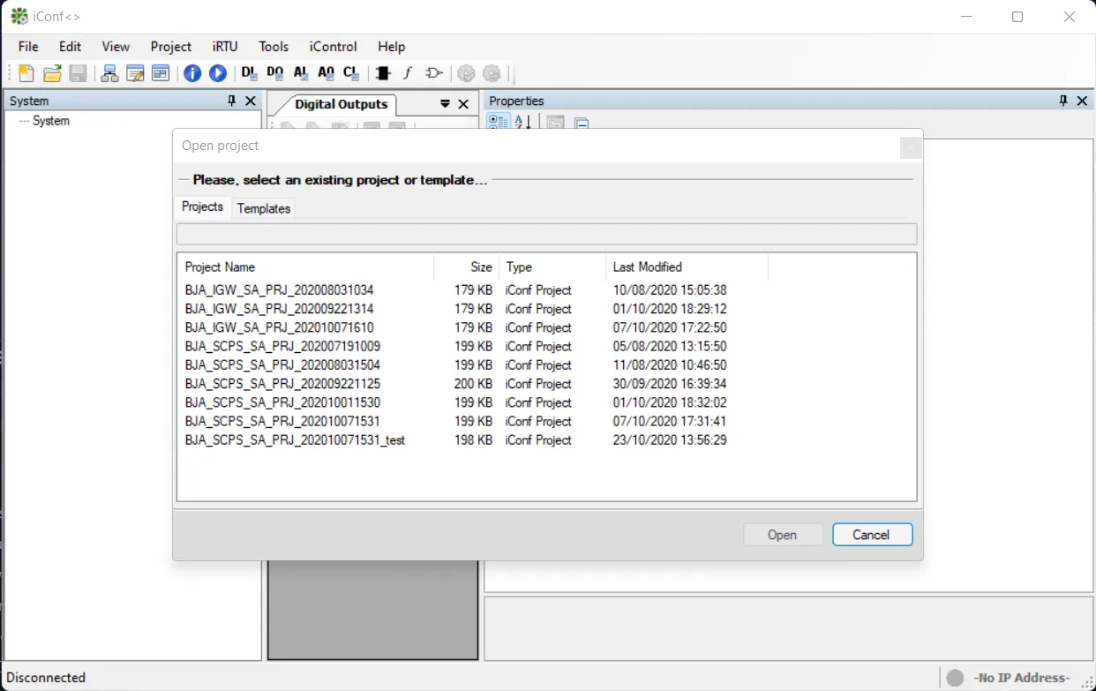Screen dimensions: 1096x691
Task: Sort by Project Name column header
Action: (x=306, y=267)
